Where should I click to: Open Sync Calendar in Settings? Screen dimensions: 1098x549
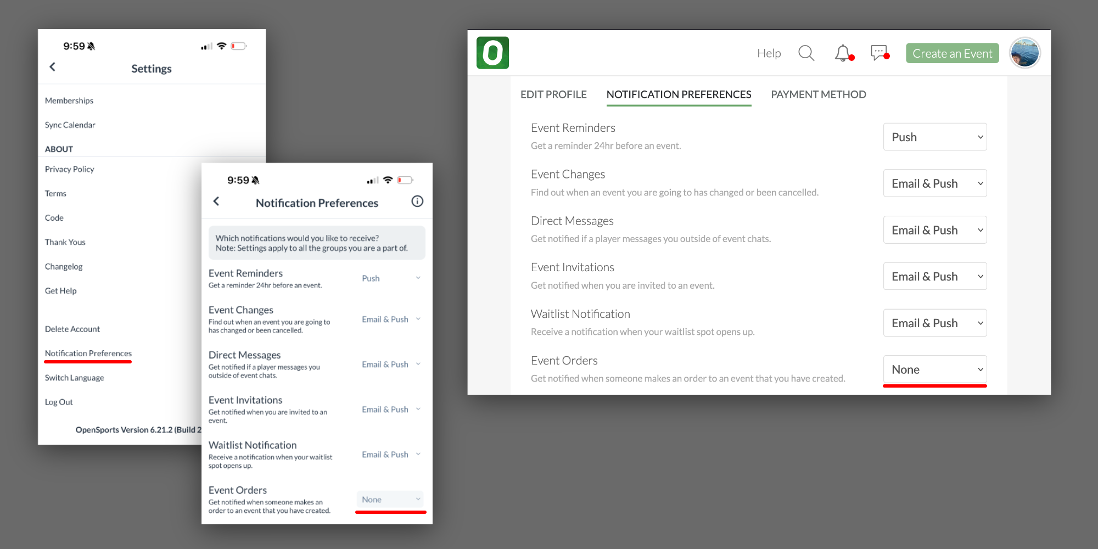70,125
